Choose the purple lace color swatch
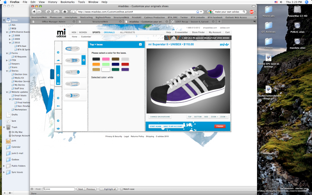The width and height of the screenshot is (312, 195). click(x=125, y=69)
